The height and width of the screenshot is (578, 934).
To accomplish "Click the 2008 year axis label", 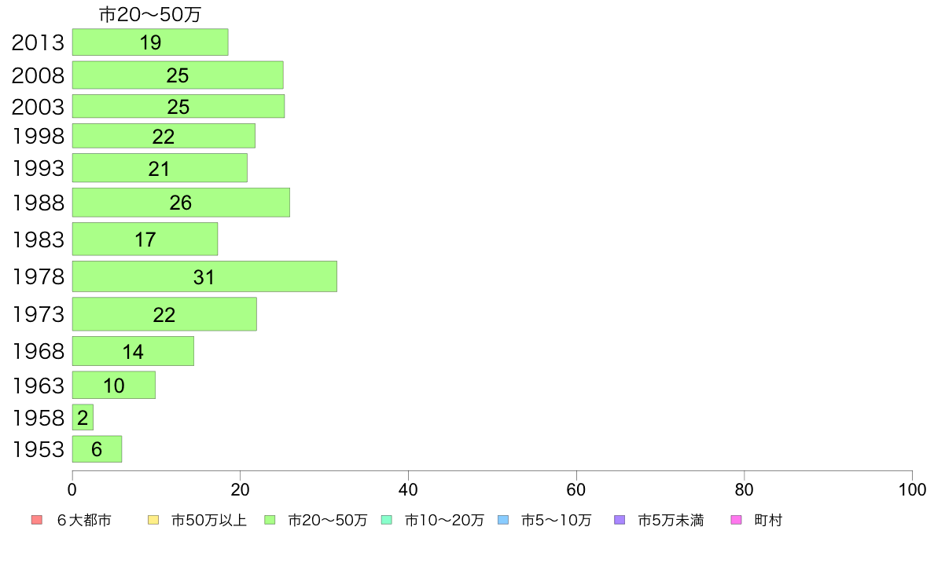I will 38,75.
